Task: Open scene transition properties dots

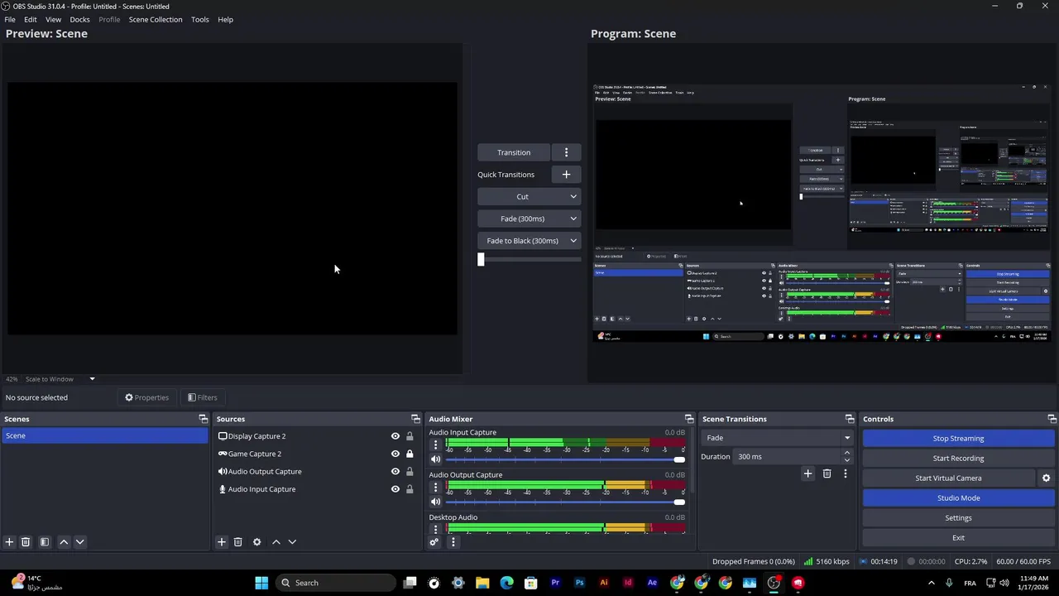Action: (x=845, y=473)
